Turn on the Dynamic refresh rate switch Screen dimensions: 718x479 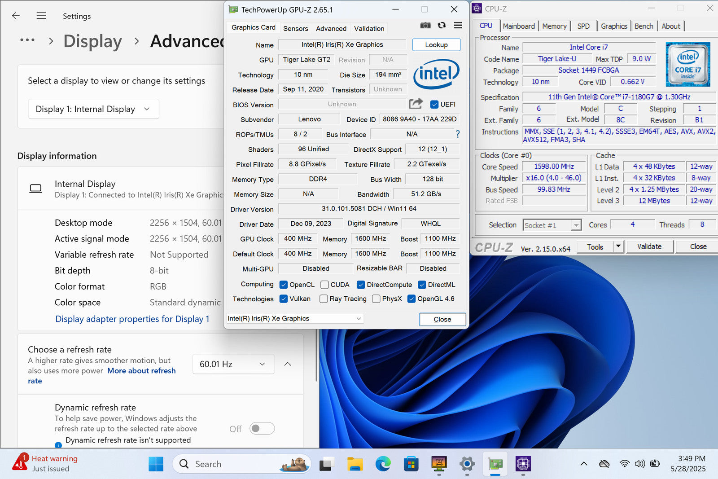[x=262, y=428]
